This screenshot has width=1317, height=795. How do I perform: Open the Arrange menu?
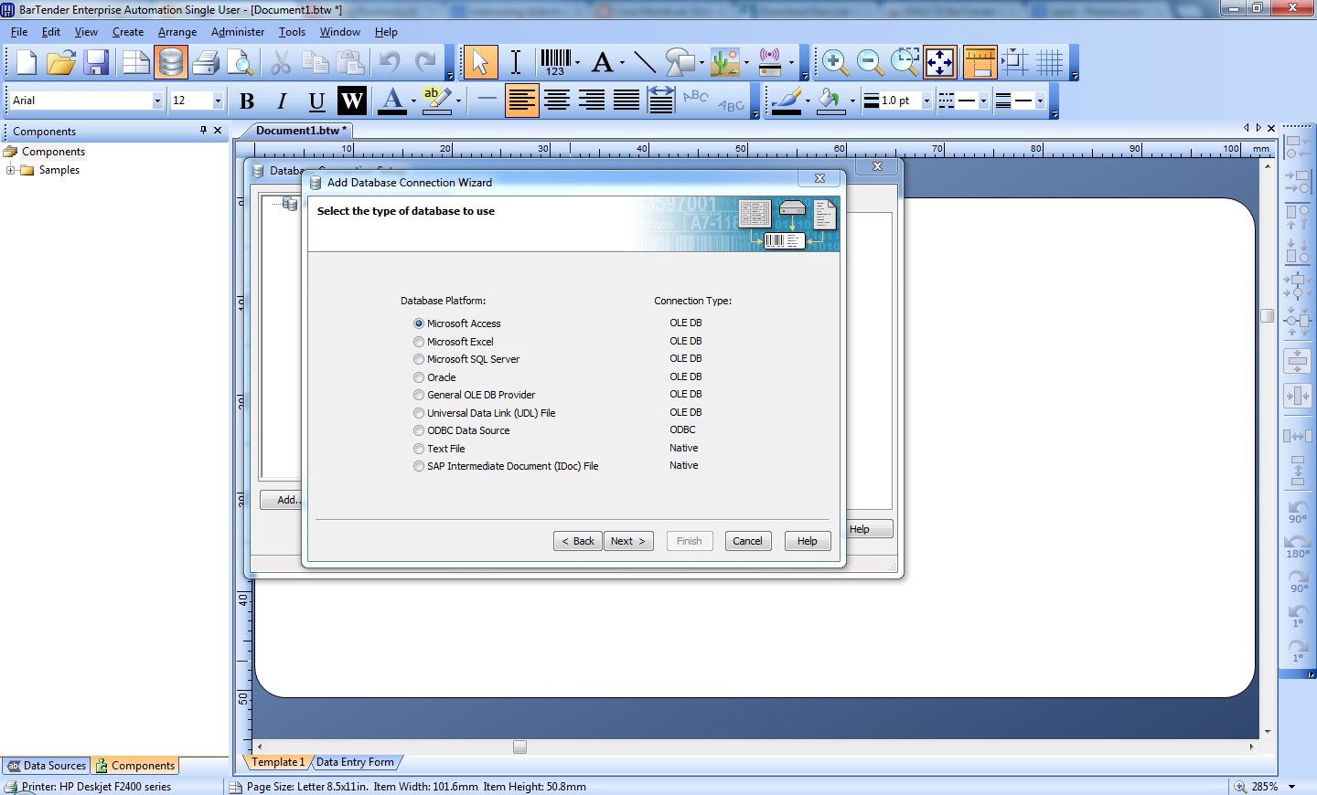click(x=177, y=32)
